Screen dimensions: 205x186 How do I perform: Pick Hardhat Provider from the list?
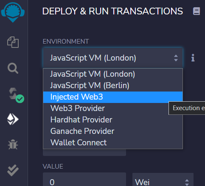pyautogui.click(x=113, y=120)
